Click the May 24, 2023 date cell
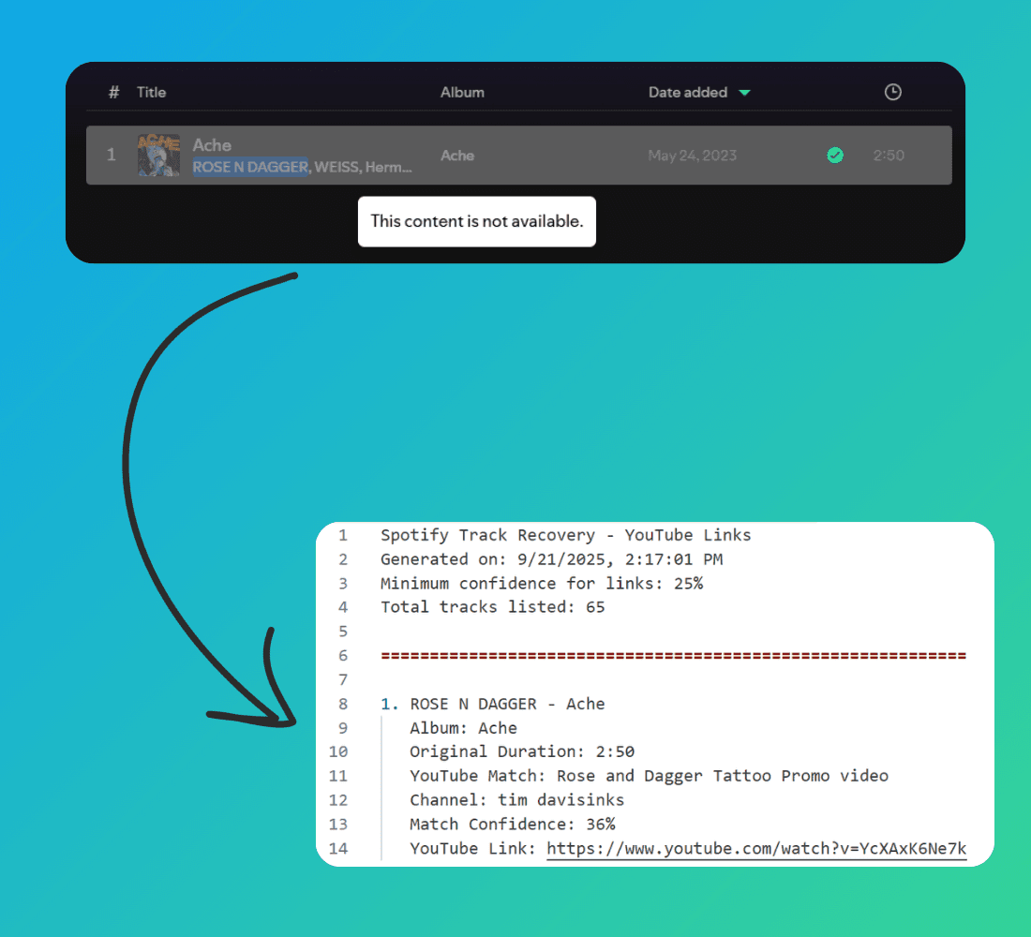This screenshot has width=1031, height=937. click(692, 156)
